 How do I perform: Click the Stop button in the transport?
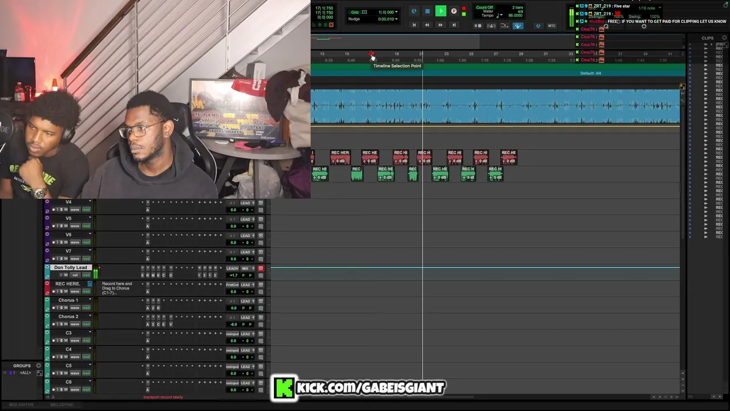coord(427,11)
